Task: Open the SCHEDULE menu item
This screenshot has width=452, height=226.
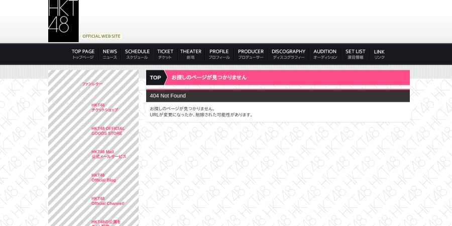Action: click(137, 54)
